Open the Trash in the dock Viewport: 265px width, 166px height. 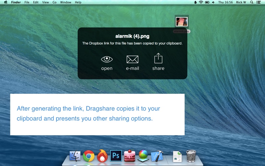click(191, 155)
